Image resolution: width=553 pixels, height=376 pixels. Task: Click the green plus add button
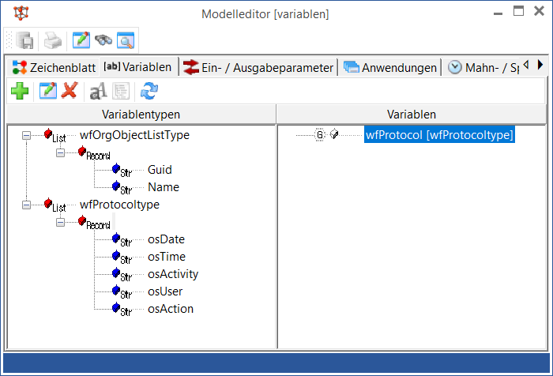(x=20, y=92)
